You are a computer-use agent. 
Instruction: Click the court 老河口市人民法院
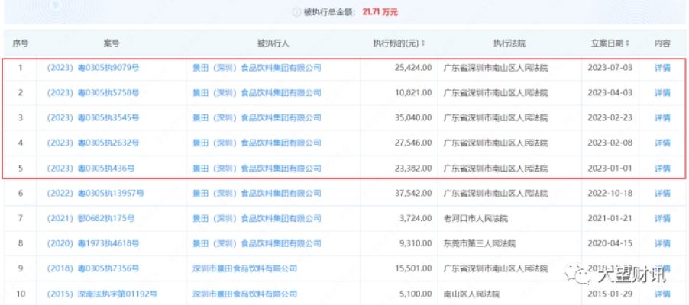[x=475, y=219]
